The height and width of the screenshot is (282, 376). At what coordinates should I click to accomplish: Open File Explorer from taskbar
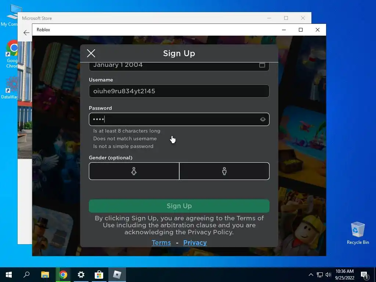(45, 275)
